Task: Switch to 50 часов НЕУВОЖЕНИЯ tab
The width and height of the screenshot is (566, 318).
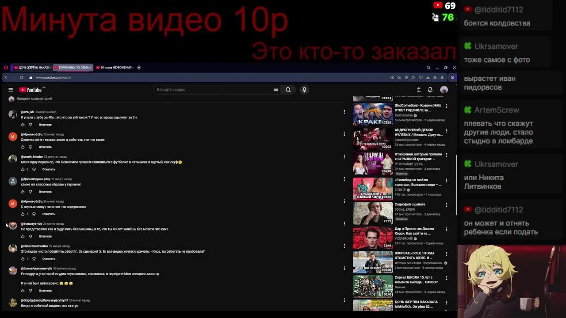Action: tap(114, 68)
